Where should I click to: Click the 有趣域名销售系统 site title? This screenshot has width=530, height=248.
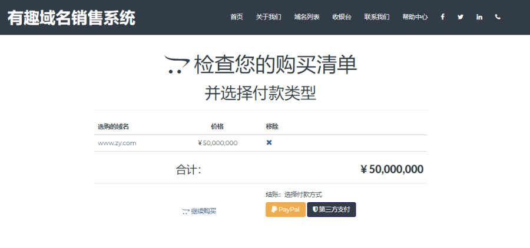coord(71,18)
